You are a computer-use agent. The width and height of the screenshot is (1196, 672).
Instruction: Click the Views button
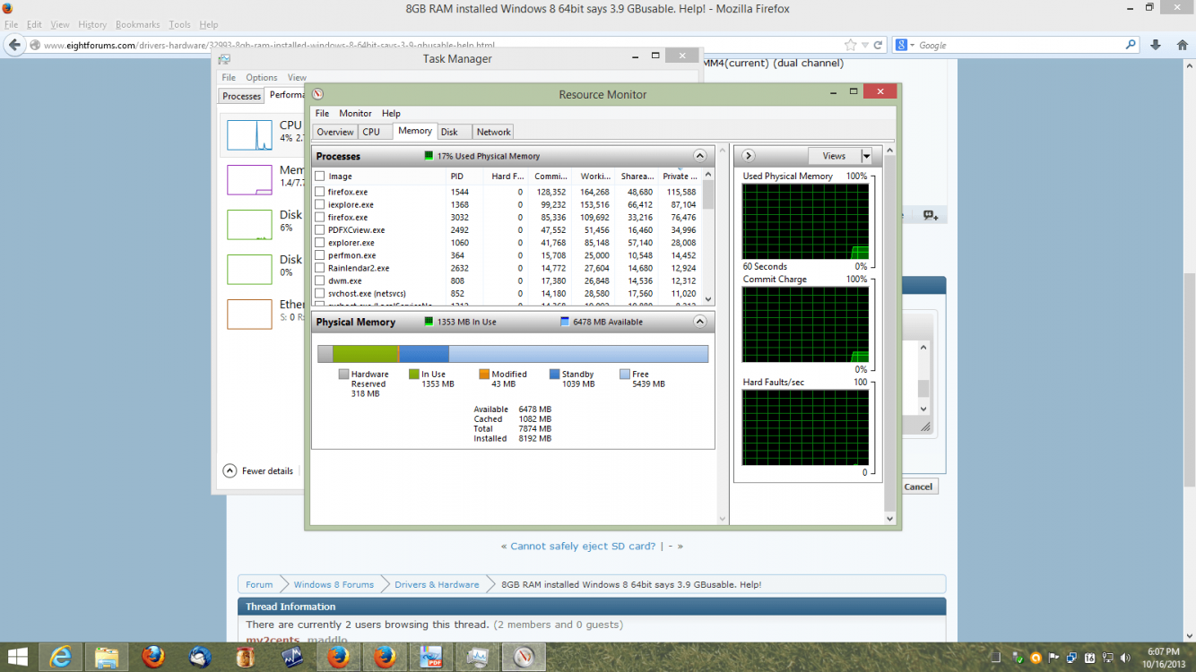834,156
